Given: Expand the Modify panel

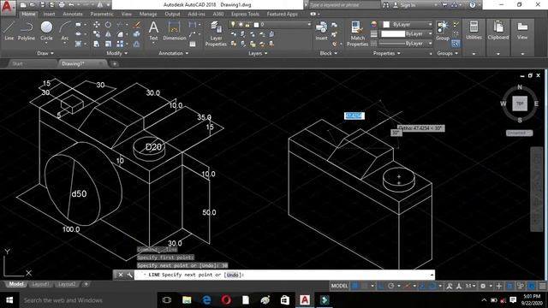Looking at the screenshot, I should click(116, 53).
